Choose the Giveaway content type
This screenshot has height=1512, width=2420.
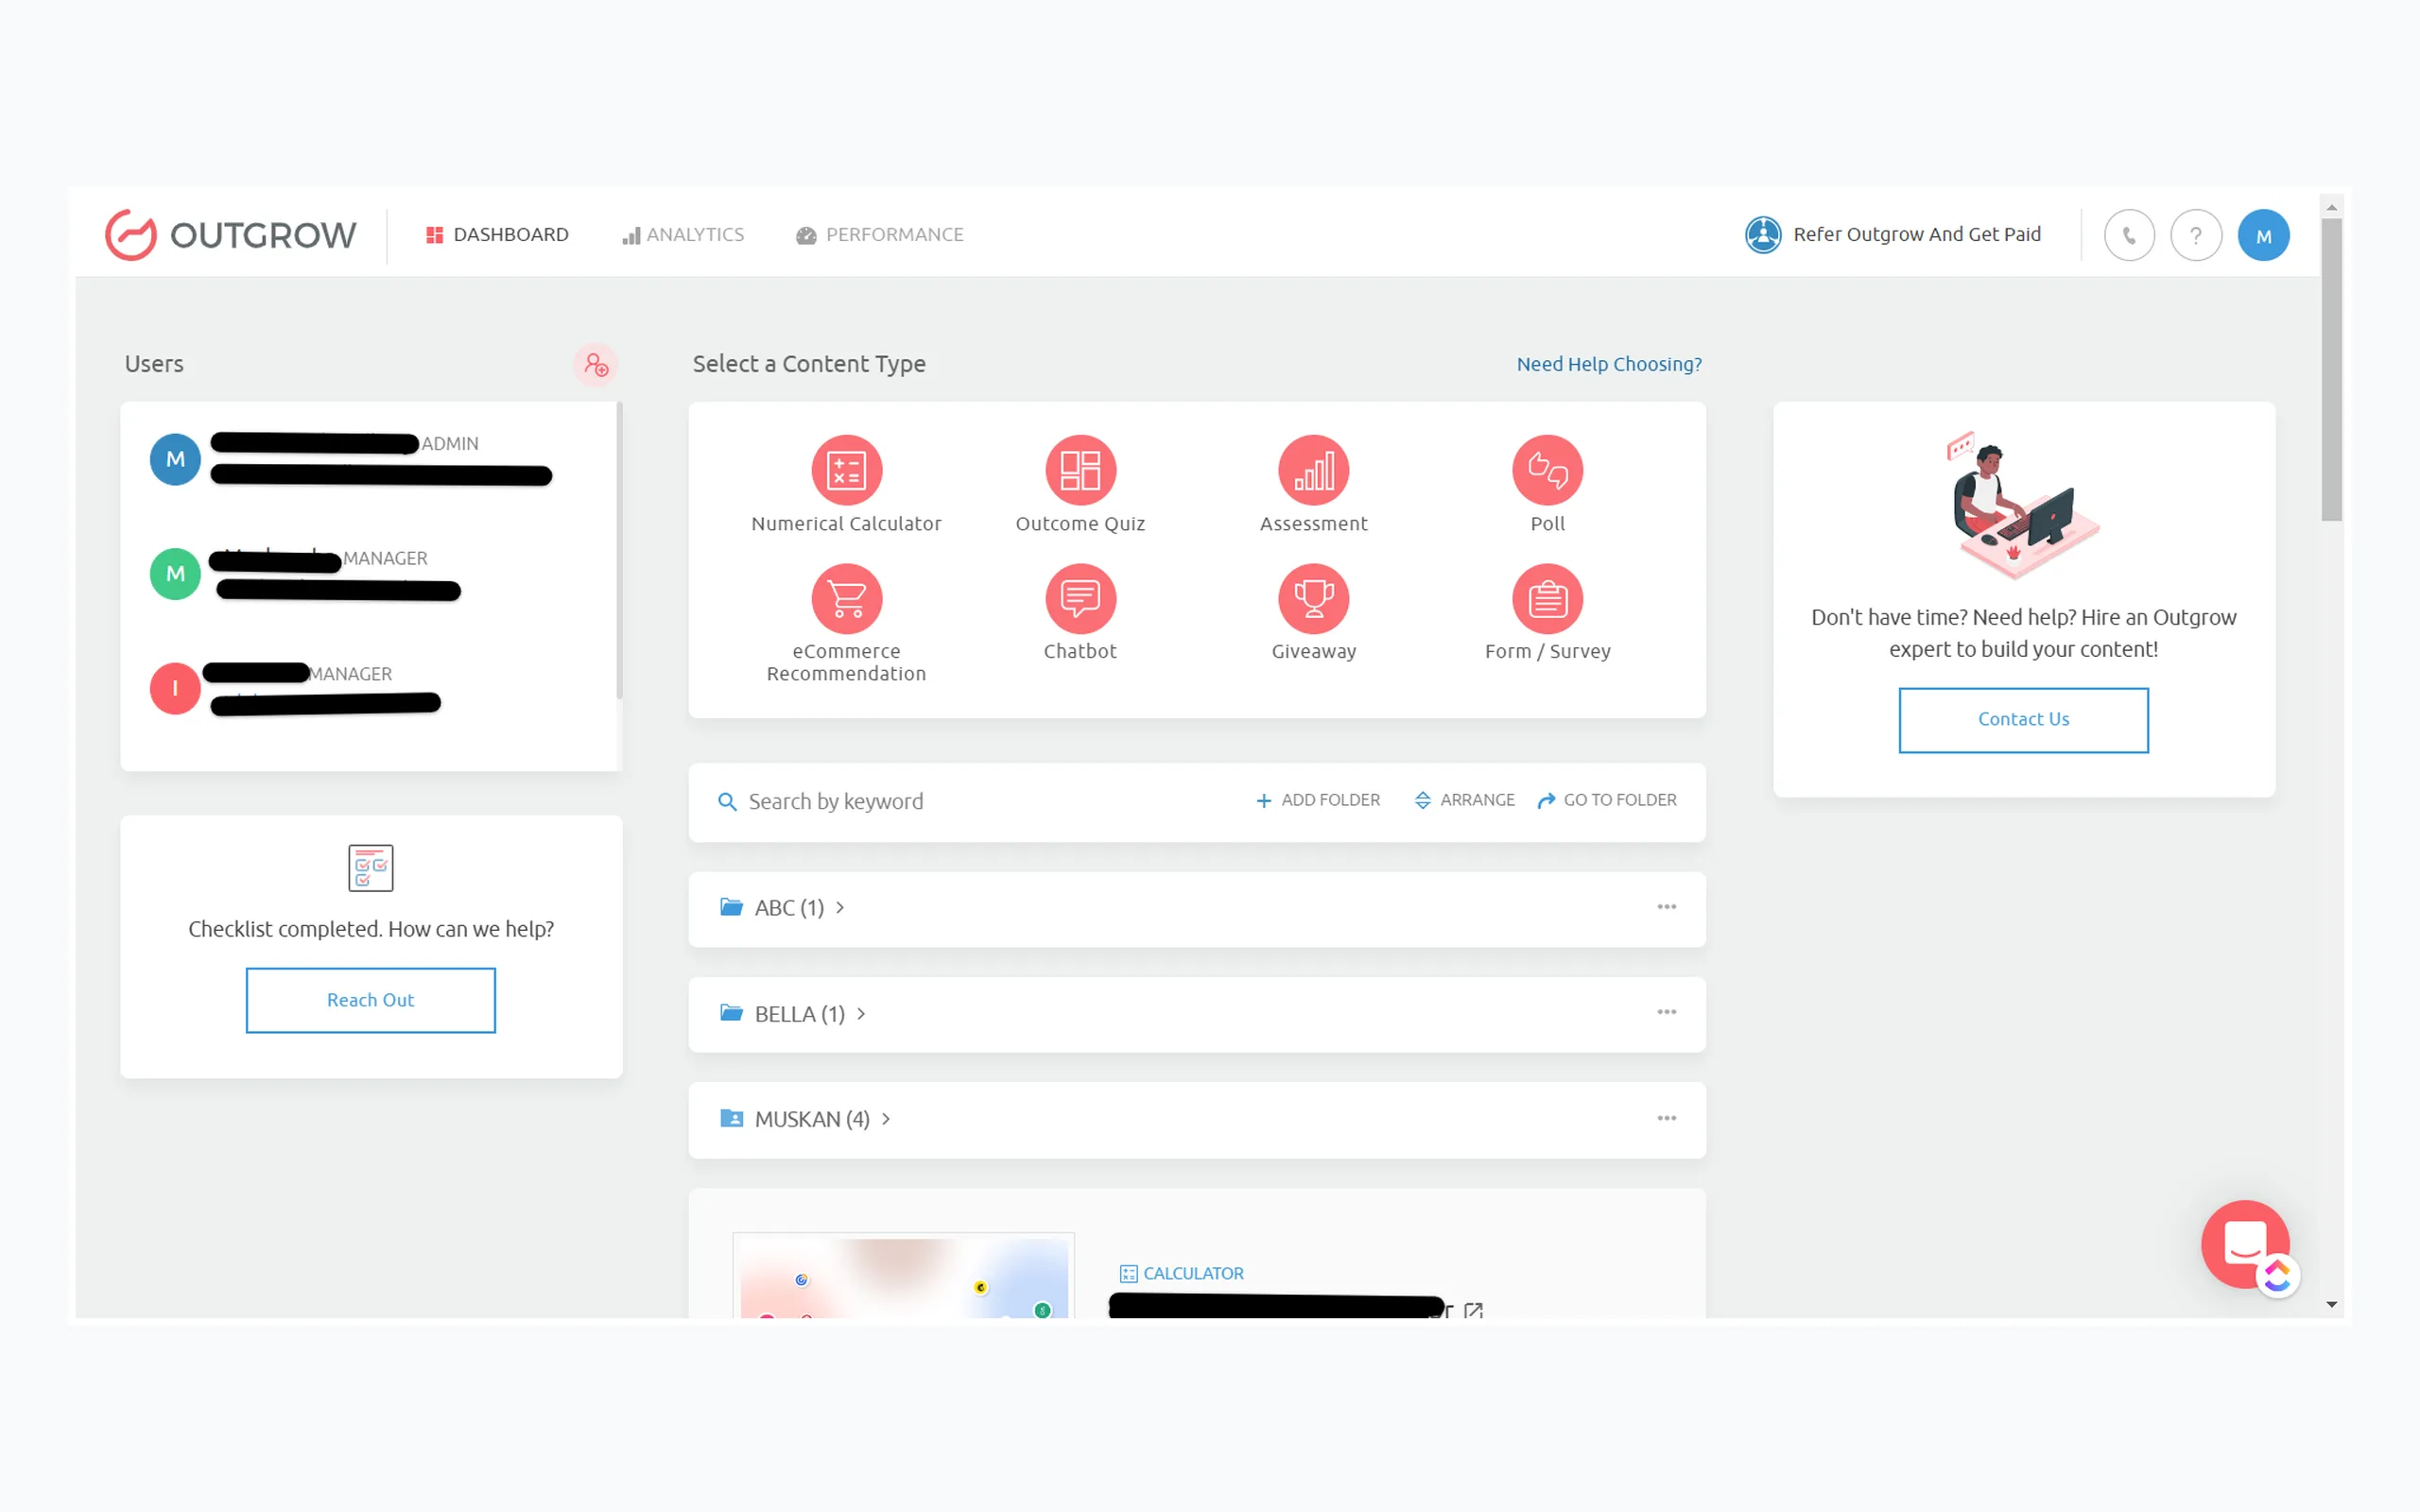(x=1314, y=613)
